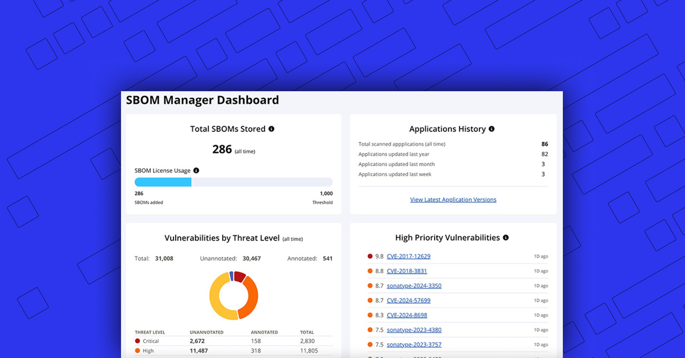Click Critical total count 2,830
The image size is (685, 358).
[x=307, y=341]
